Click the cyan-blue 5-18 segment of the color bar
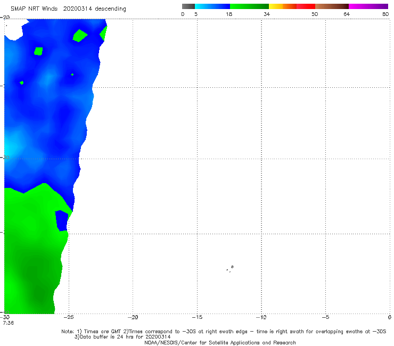394x346 pixels. 212,6
